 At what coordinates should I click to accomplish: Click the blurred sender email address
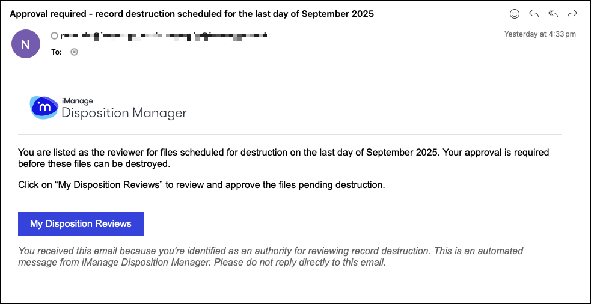tap(162, 36)
